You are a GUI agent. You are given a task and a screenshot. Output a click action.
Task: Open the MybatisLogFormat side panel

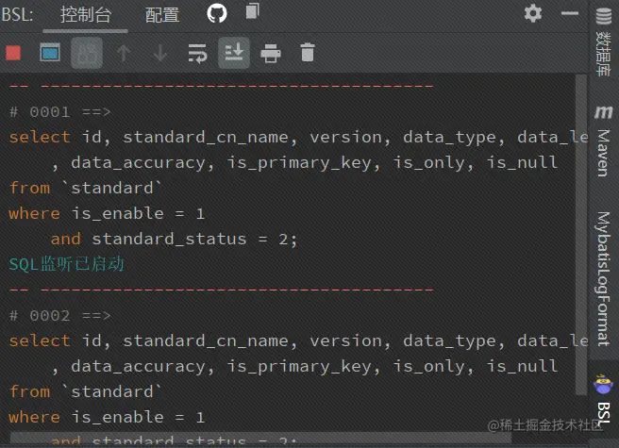coord(603,278)
